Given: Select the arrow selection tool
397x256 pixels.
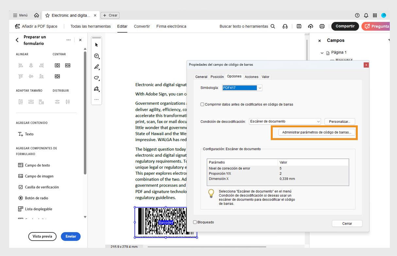Looking at the screenshot, I should [x=96, y=45].
